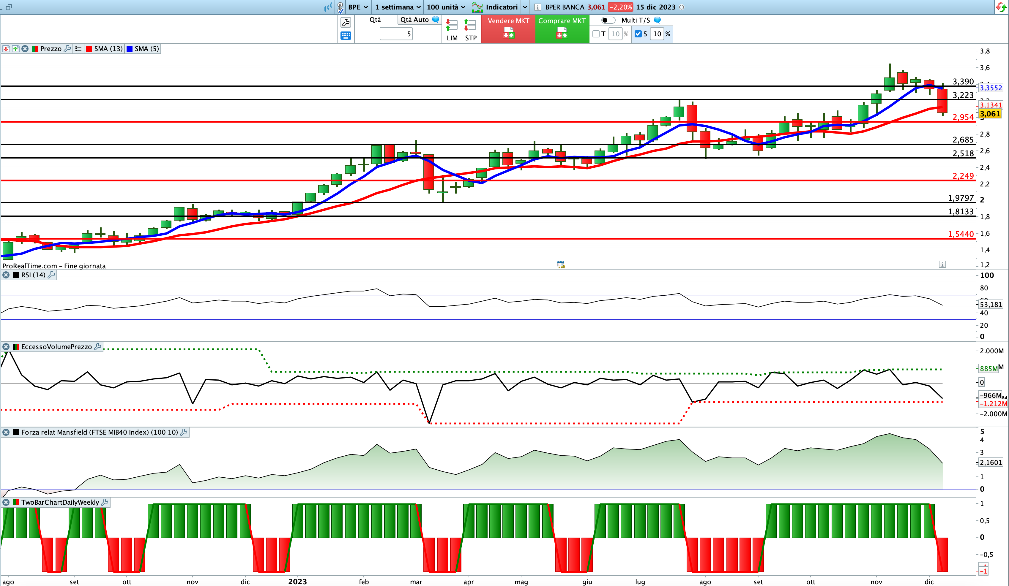Image resolution: width=1009 pixels, height=586 pixels.
Task: Close the EccessoVolumePrezzo panel
Action: 6,347
